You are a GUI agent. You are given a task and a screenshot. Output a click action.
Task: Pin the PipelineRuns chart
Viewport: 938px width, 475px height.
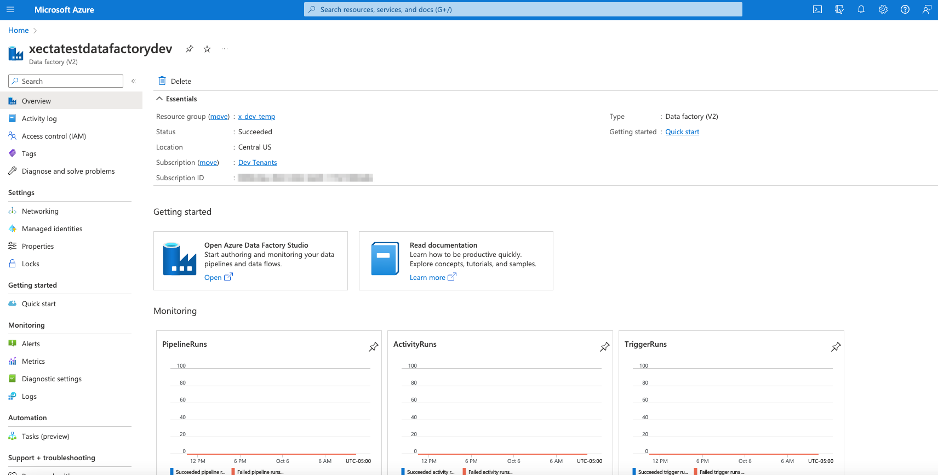[x=374, y=347]
